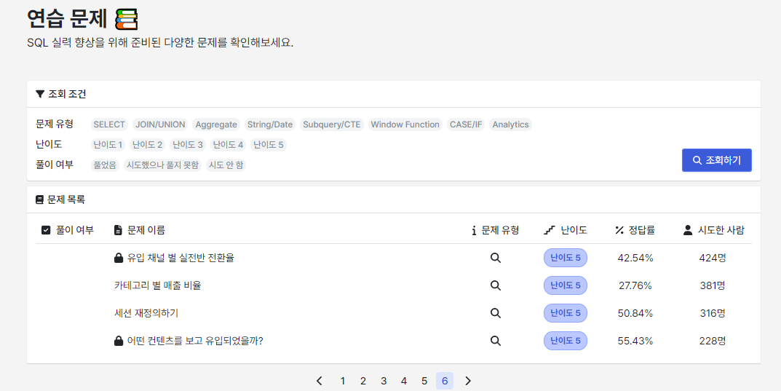Open the problem 어떤 컨텐츠를 보고 유입되었을까?
Image resolution: width=781 pixels, height=391 pixels.
tap(195, 341)
